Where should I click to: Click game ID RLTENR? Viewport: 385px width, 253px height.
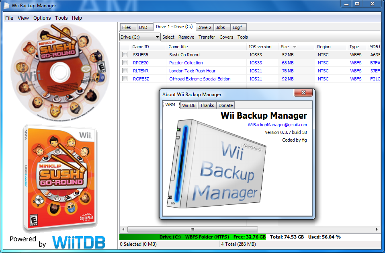(x=141, y=71)
